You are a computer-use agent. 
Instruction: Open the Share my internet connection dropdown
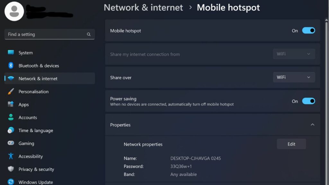coord(294,54)
